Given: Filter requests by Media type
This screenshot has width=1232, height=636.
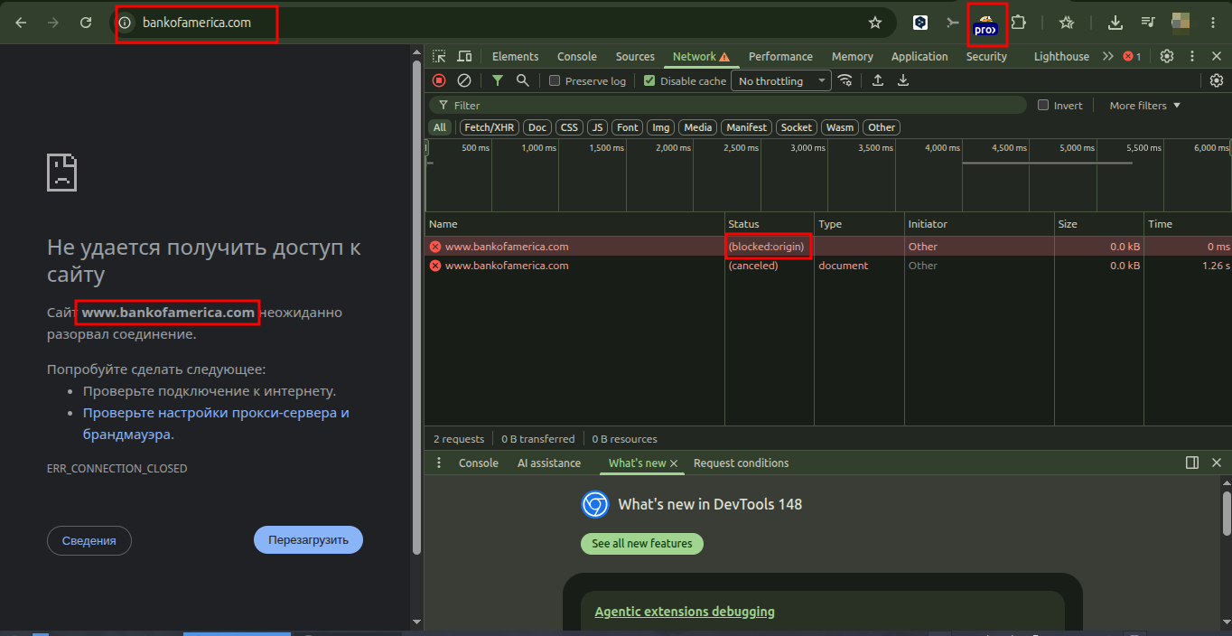Looking at the screenshot, I should 698,127.
